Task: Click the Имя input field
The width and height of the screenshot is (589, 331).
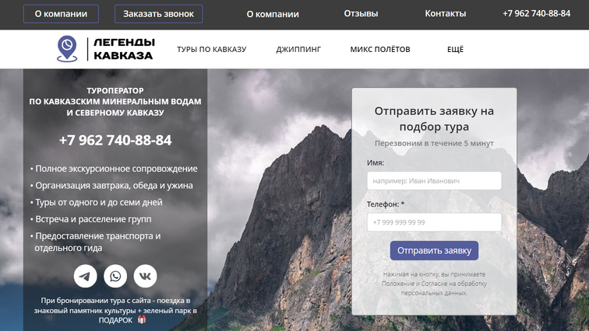Action: click(434, 181)
